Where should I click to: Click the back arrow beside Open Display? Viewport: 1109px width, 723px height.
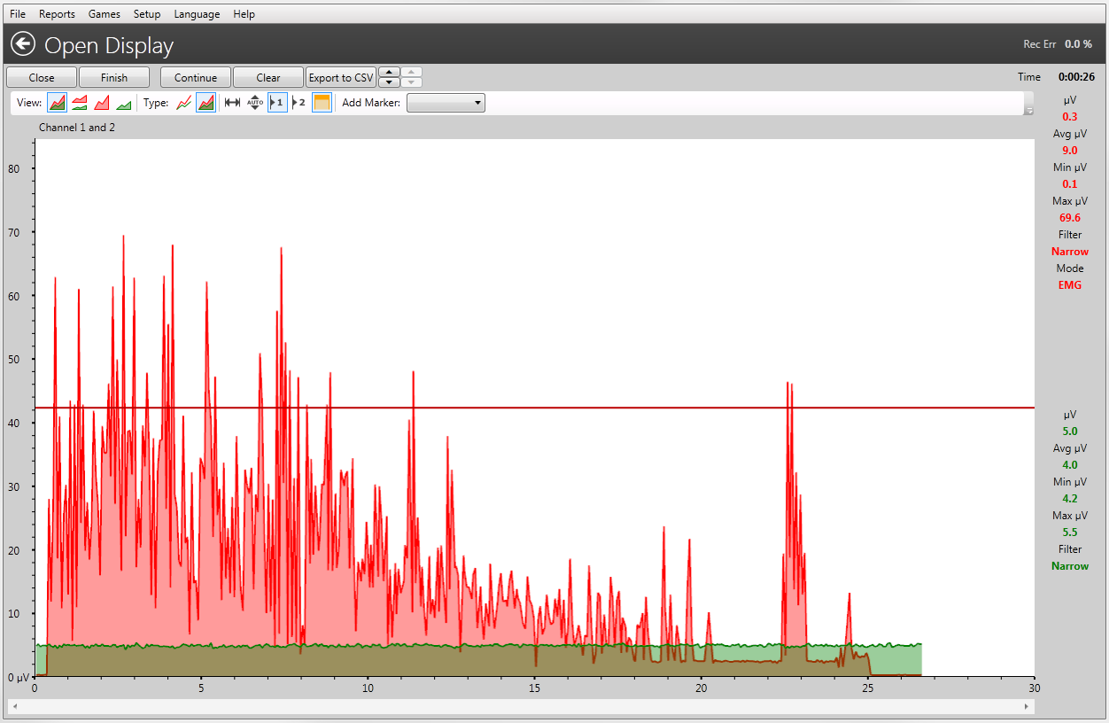coord(23,44)
